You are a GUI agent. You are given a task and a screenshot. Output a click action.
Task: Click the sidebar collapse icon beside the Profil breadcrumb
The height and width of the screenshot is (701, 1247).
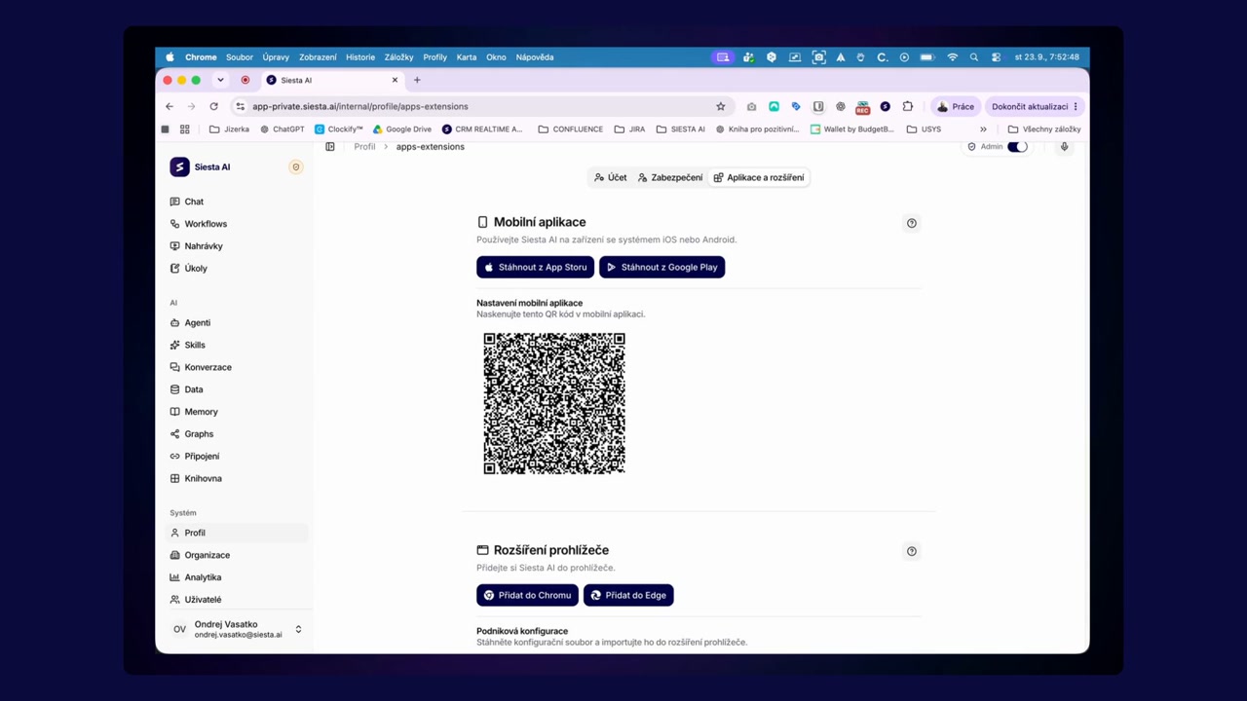click(x=330, y=147)
